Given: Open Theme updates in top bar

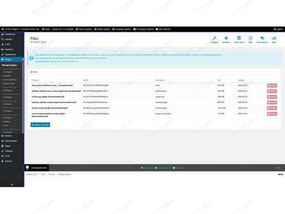Looking at the screenshot, I should coord(84,29).
